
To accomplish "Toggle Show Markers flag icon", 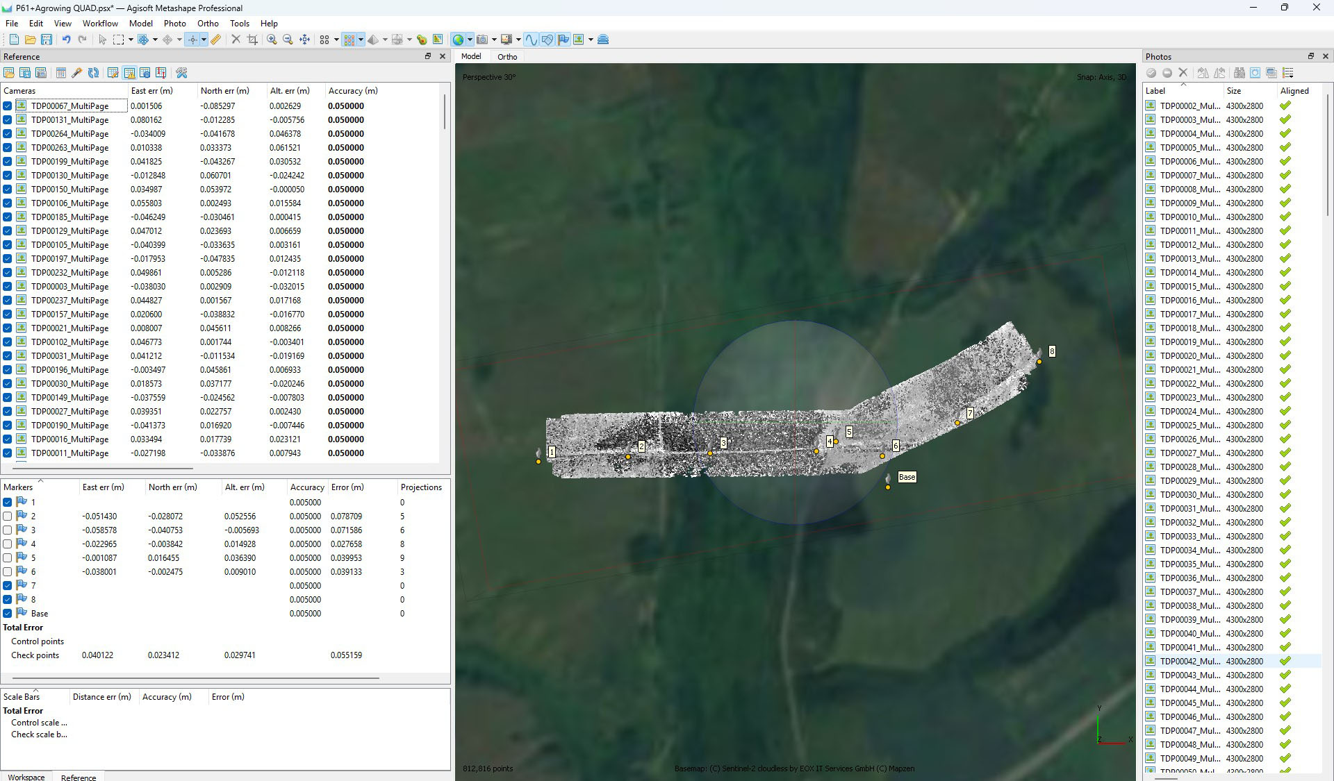I will point(563,40).
